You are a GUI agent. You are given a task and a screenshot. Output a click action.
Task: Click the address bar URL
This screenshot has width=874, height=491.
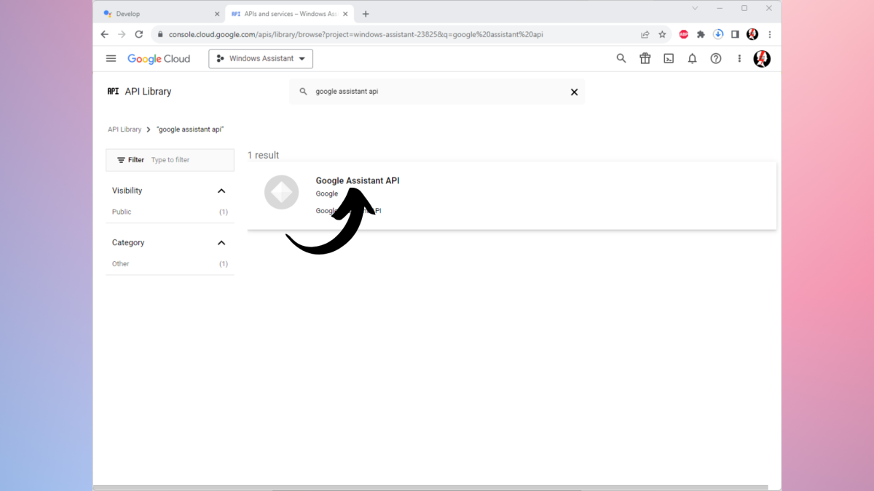pos(355,34)
